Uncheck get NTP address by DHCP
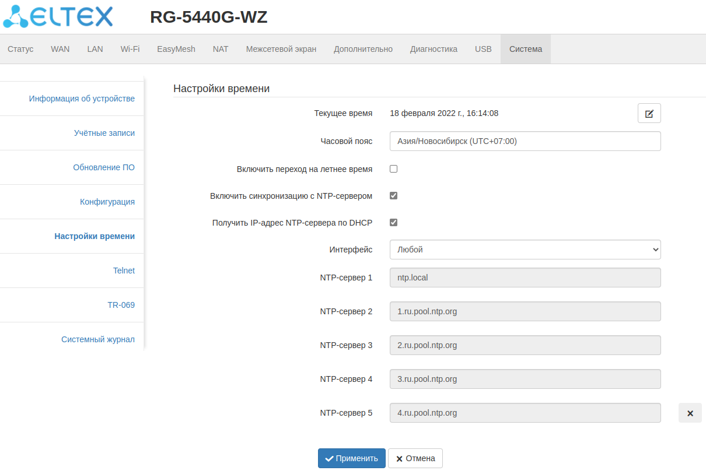706x474 pixels. 393,223
